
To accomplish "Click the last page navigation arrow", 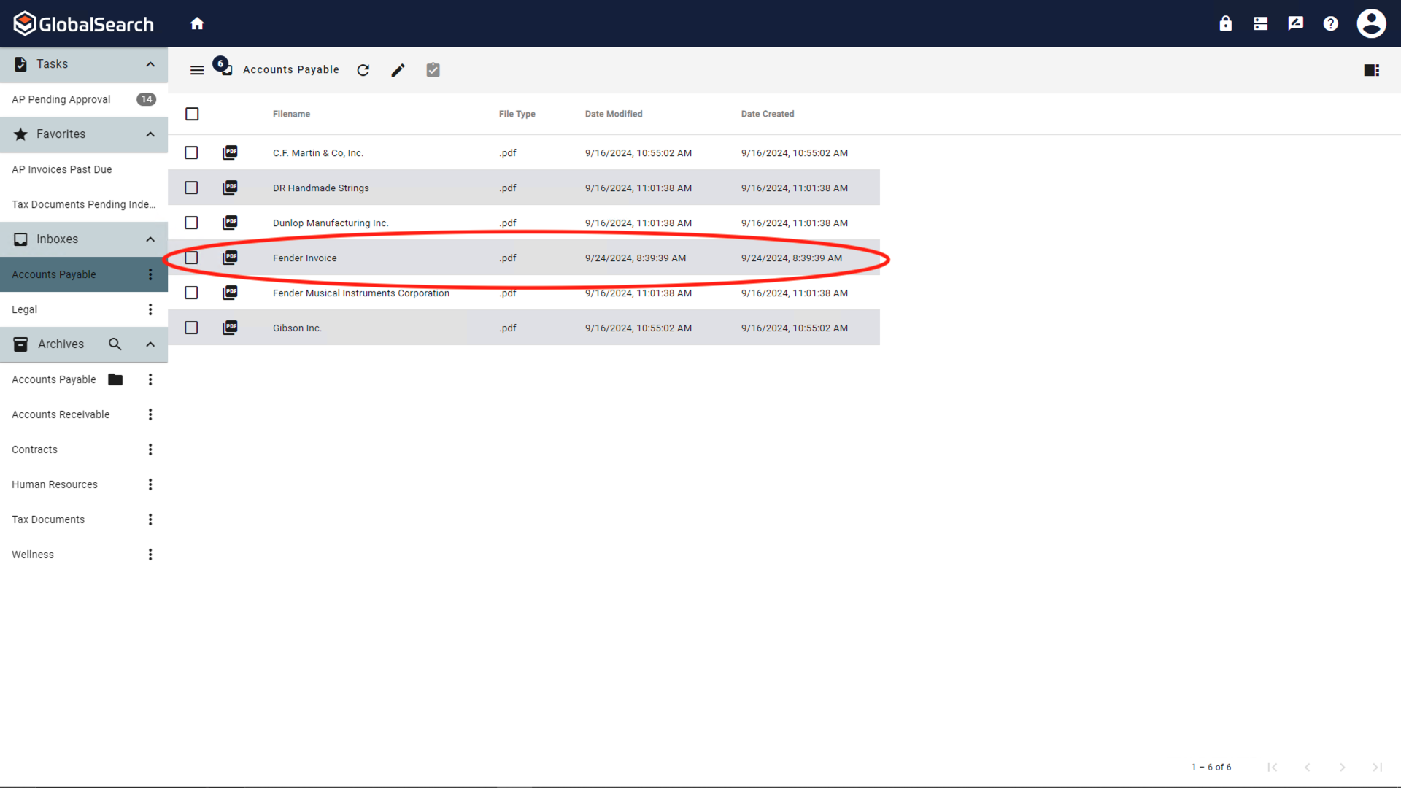I will click(1378, 768).
